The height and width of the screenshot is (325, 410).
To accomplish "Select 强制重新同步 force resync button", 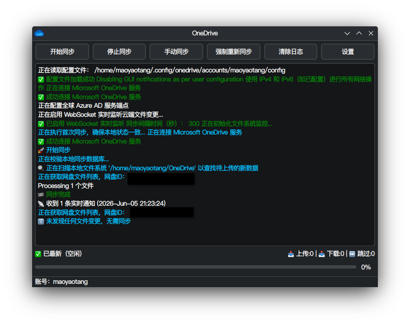I will coord(233,51).
